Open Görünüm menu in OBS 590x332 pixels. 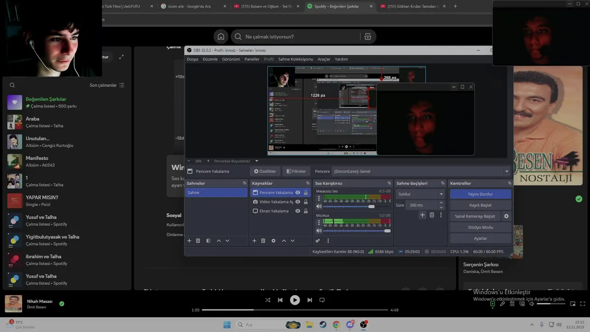pyautogui.click(x=231, y=59)
